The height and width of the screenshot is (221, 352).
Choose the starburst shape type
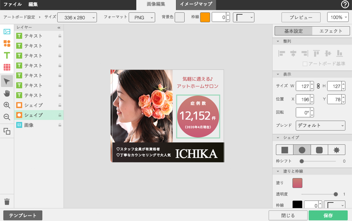click(x=336, y=150)
